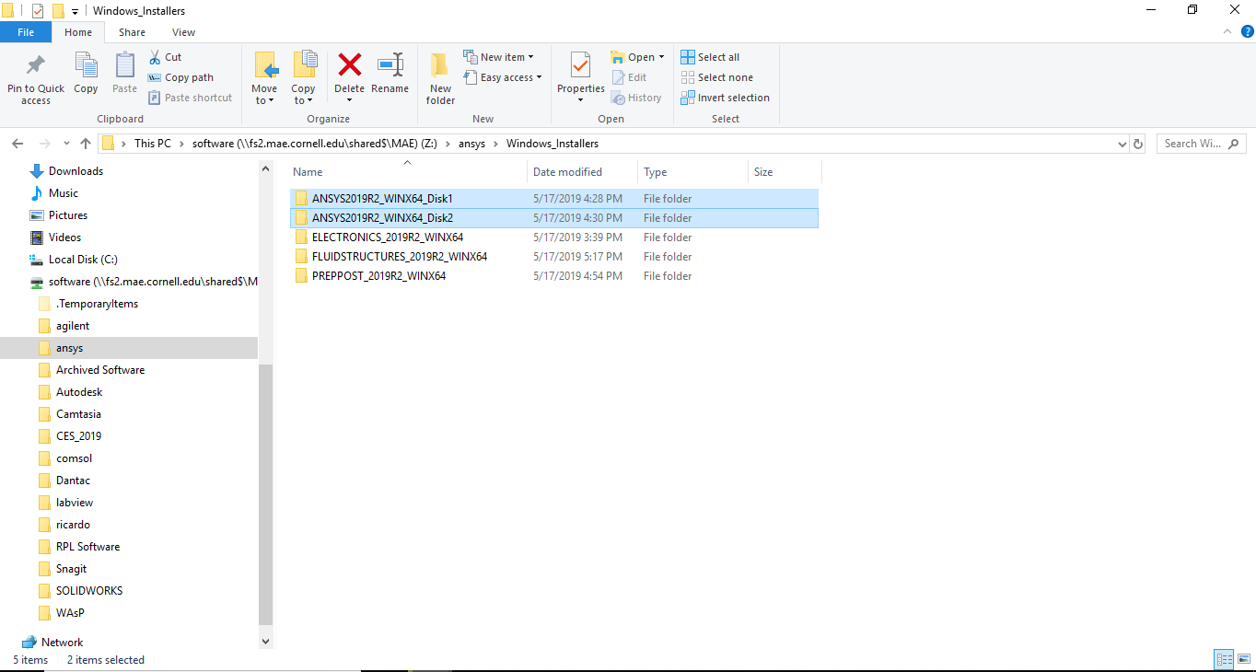Viewport: 1256px width, 672px height.
Task: Open Music in navigation pane
Action: pyautogui.click(x=64, y=193)
